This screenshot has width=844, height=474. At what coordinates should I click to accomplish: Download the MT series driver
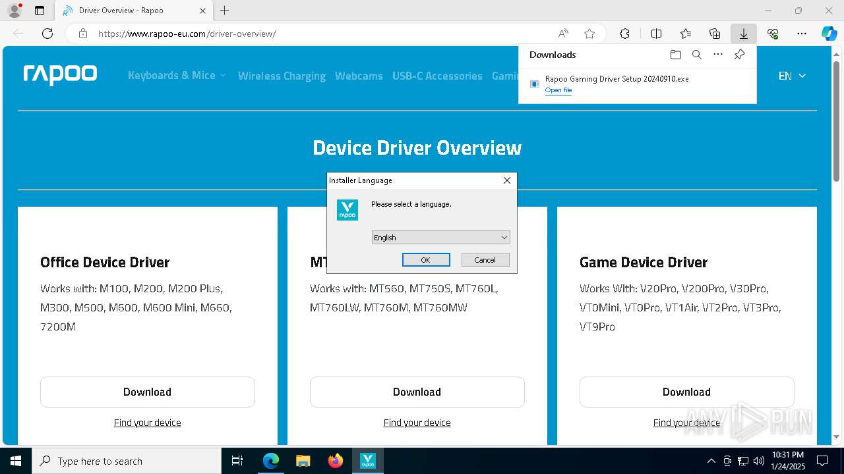(417, 392)
